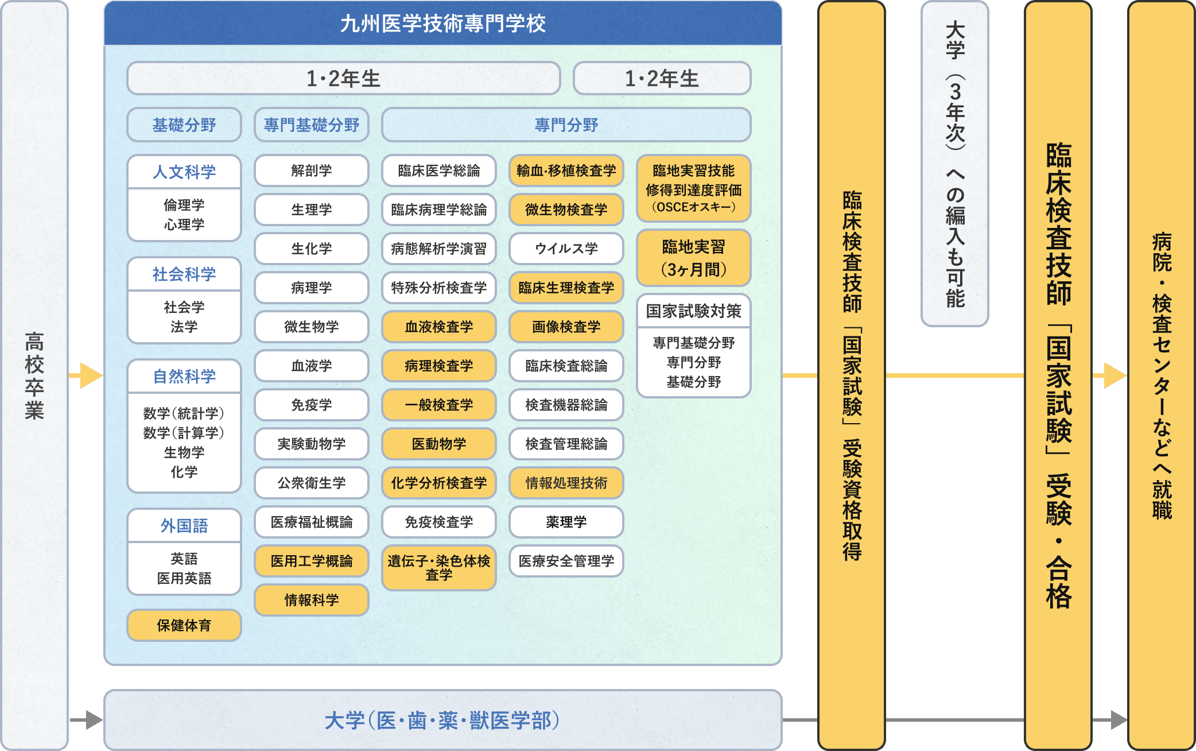1196x751 pixels.
Task: Click the 高校卒業 vertical panel
Action: tap(34, 375)
